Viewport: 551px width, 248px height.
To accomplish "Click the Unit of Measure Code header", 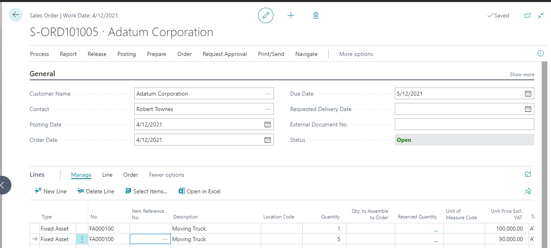I will pyautogui.click(x=461, y=214).
